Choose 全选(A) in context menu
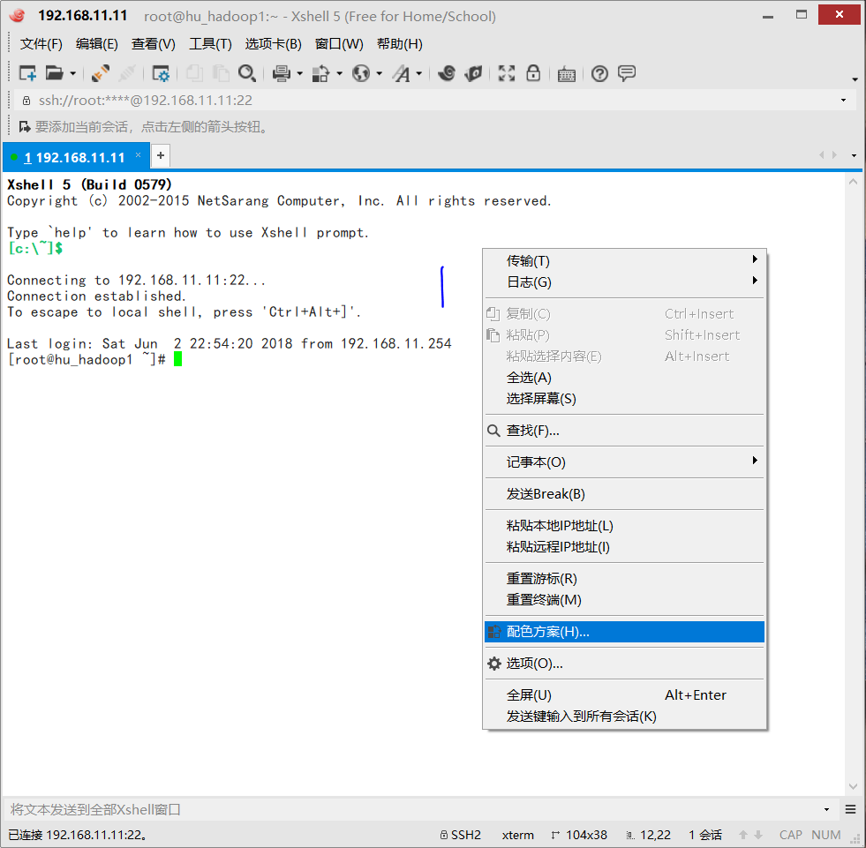This screenshot has width=866, height=848. (x=625, y=378)
